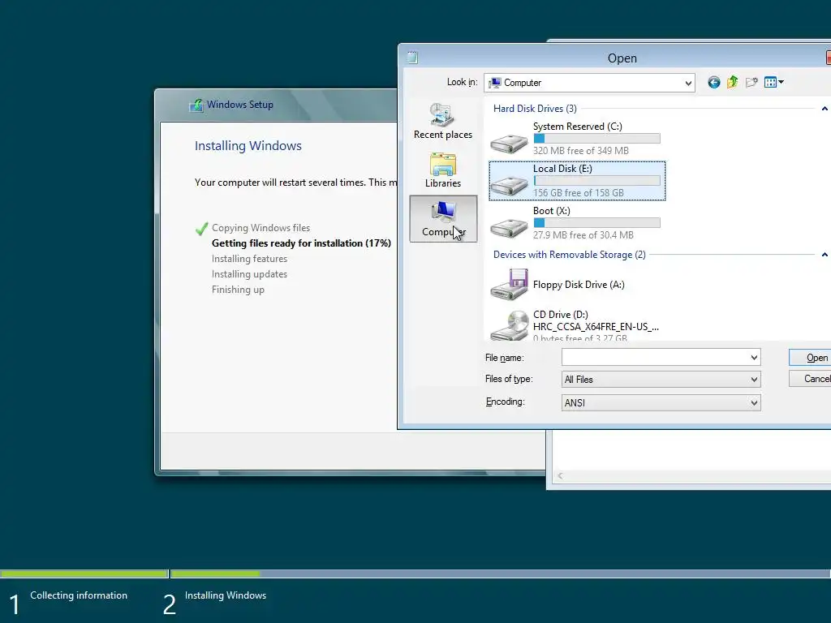The image size is (831, 623).
Task: Click the System Reserved (C:) capacity bar
Action: click(x=596, y=138)
